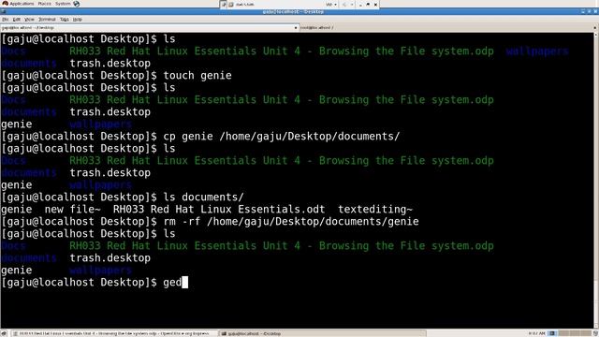Click the 'wallpapers' directory in the first ls output

pyautogui.click(x=537, y=51)
